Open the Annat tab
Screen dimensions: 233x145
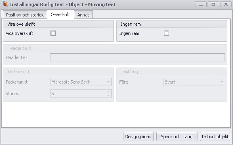83,15
